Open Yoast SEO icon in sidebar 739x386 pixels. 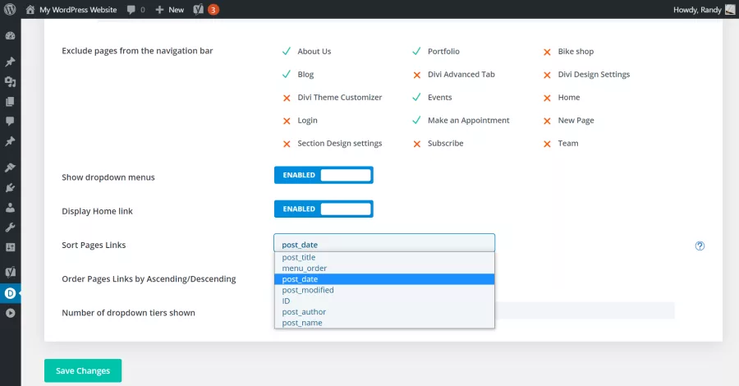tap(10, 272)
